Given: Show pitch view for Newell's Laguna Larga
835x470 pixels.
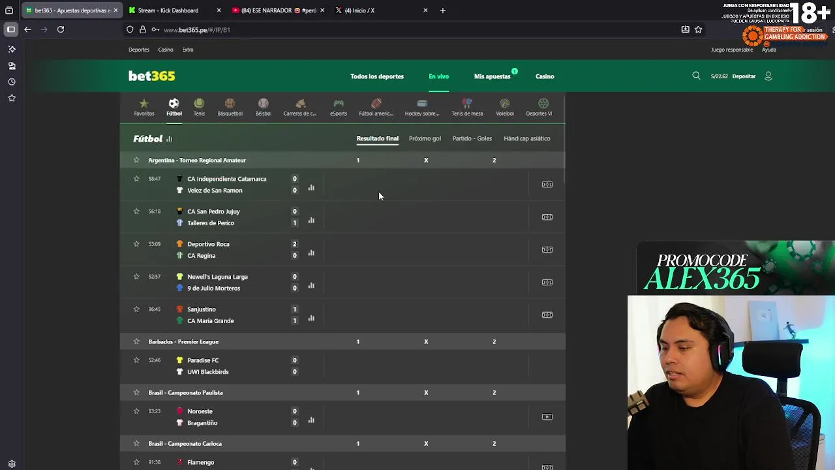Looking at the screenshot, I should (x=547, y=282).
